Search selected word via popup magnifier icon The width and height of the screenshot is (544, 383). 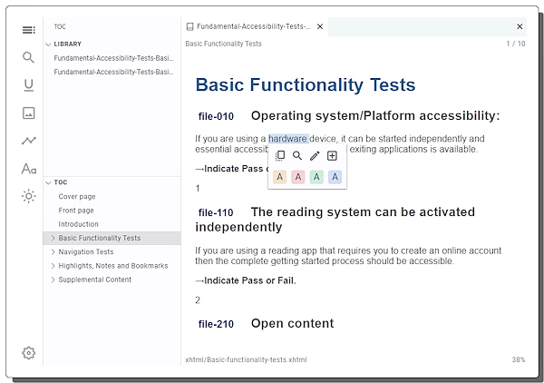coord(297,156)
